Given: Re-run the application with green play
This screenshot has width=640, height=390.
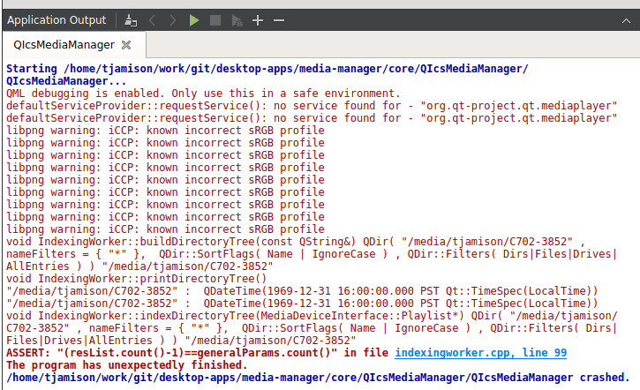Looking at the screenshot, I should (x=194, y=20).
